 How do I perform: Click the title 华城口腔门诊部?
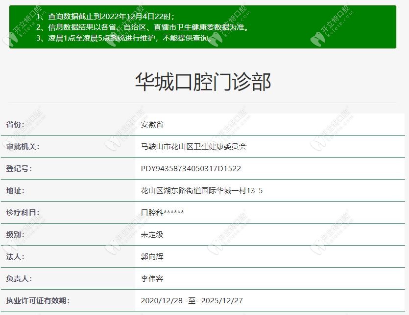click(x=203, y=82)
